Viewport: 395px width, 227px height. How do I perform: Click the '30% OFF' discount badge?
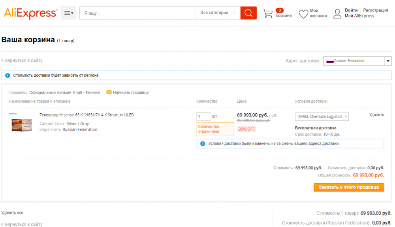(x=246, y=129)
